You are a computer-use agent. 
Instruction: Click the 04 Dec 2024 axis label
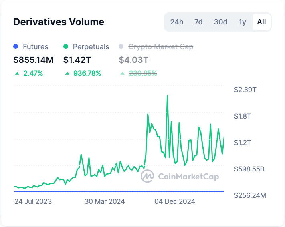pos(175,201)
